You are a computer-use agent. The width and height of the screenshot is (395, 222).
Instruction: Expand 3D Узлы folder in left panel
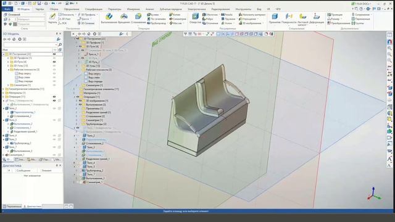8,66
